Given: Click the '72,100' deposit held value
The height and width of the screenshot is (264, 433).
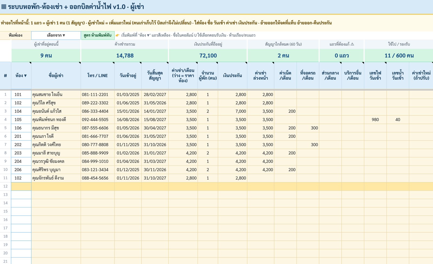Looking at the screenshot, I should coord(208,56).
